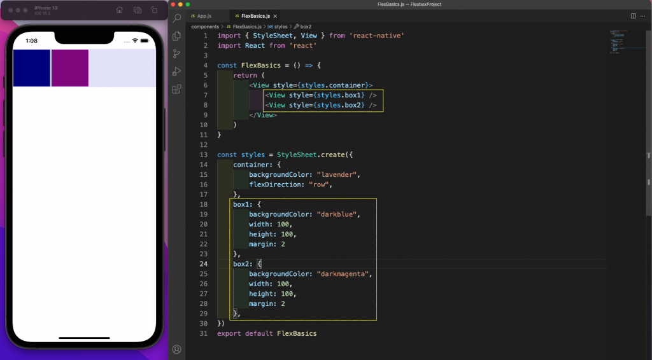Click simulator Home button icon

click(120, 10)
